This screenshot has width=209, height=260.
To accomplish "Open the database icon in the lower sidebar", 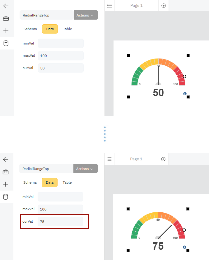I will (x=6, y=197).
